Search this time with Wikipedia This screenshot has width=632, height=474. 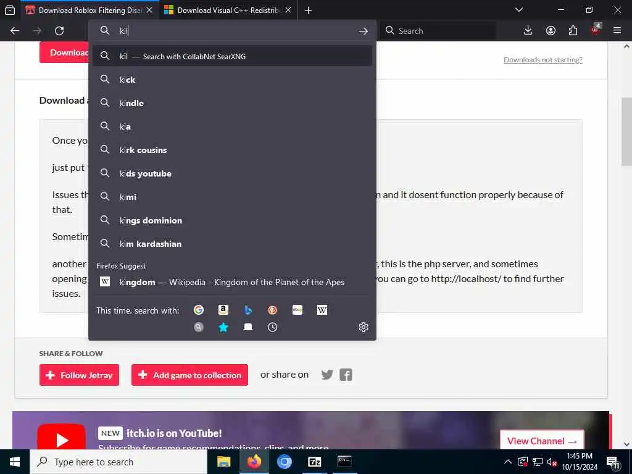(322, 310)
